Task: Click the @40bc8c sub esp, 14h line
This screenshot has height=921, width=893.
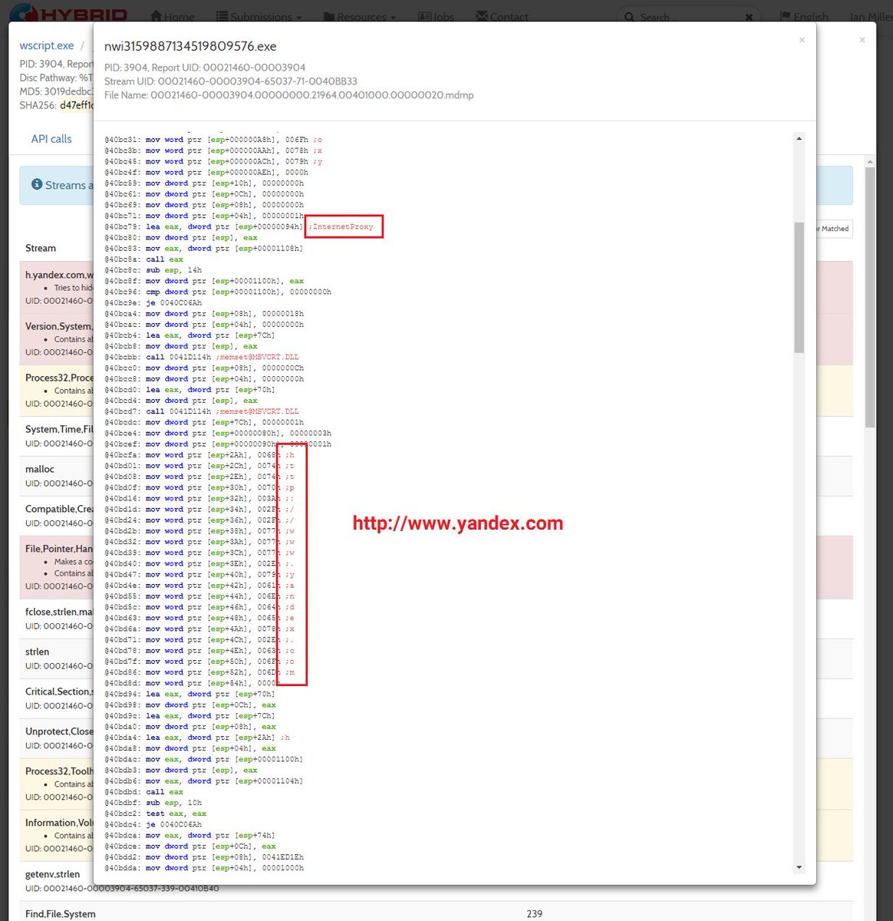Action: click(153, 270)
